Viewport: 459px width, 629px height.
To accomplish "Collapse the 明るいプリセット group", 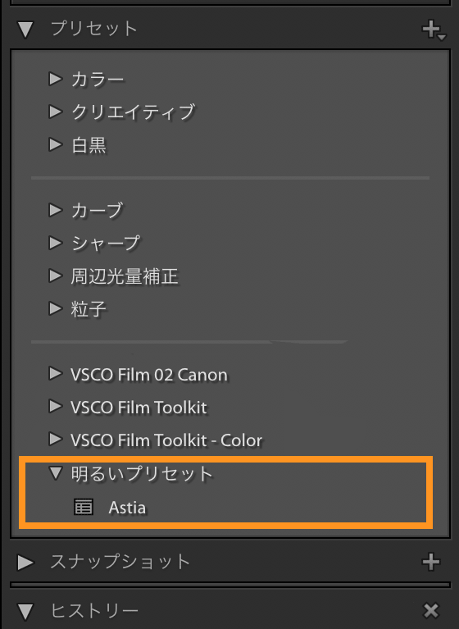I will (55, 473).
